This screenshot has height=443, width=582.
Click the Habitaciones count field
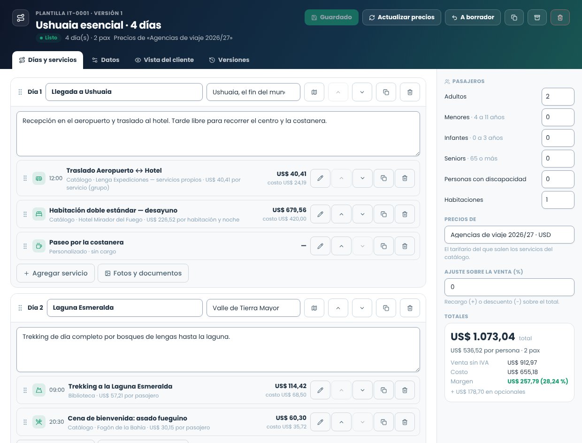558,200
